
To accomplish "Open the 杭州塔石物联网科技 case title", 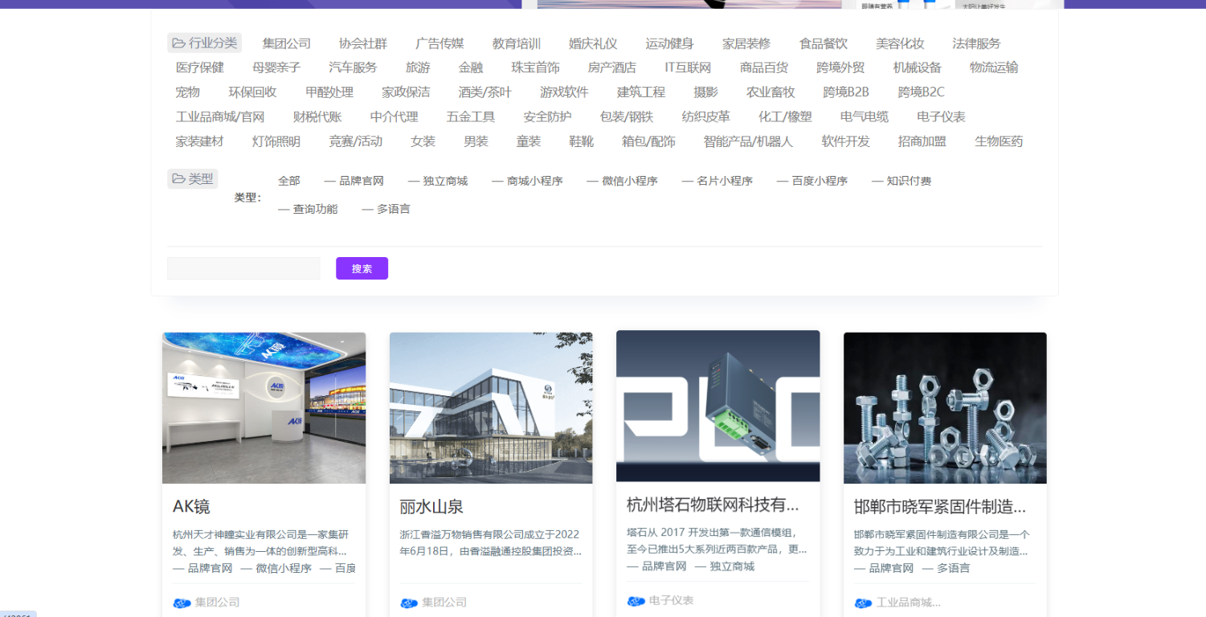I will tap(713, 505).
